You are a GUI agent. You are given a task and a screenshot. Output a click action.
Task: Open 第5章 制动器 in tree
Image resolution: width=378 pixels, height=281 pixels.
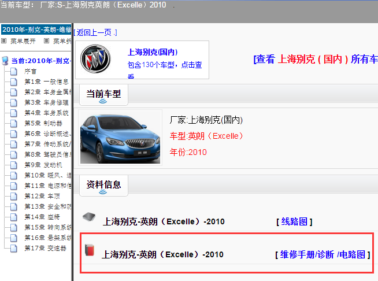(43, 123)
